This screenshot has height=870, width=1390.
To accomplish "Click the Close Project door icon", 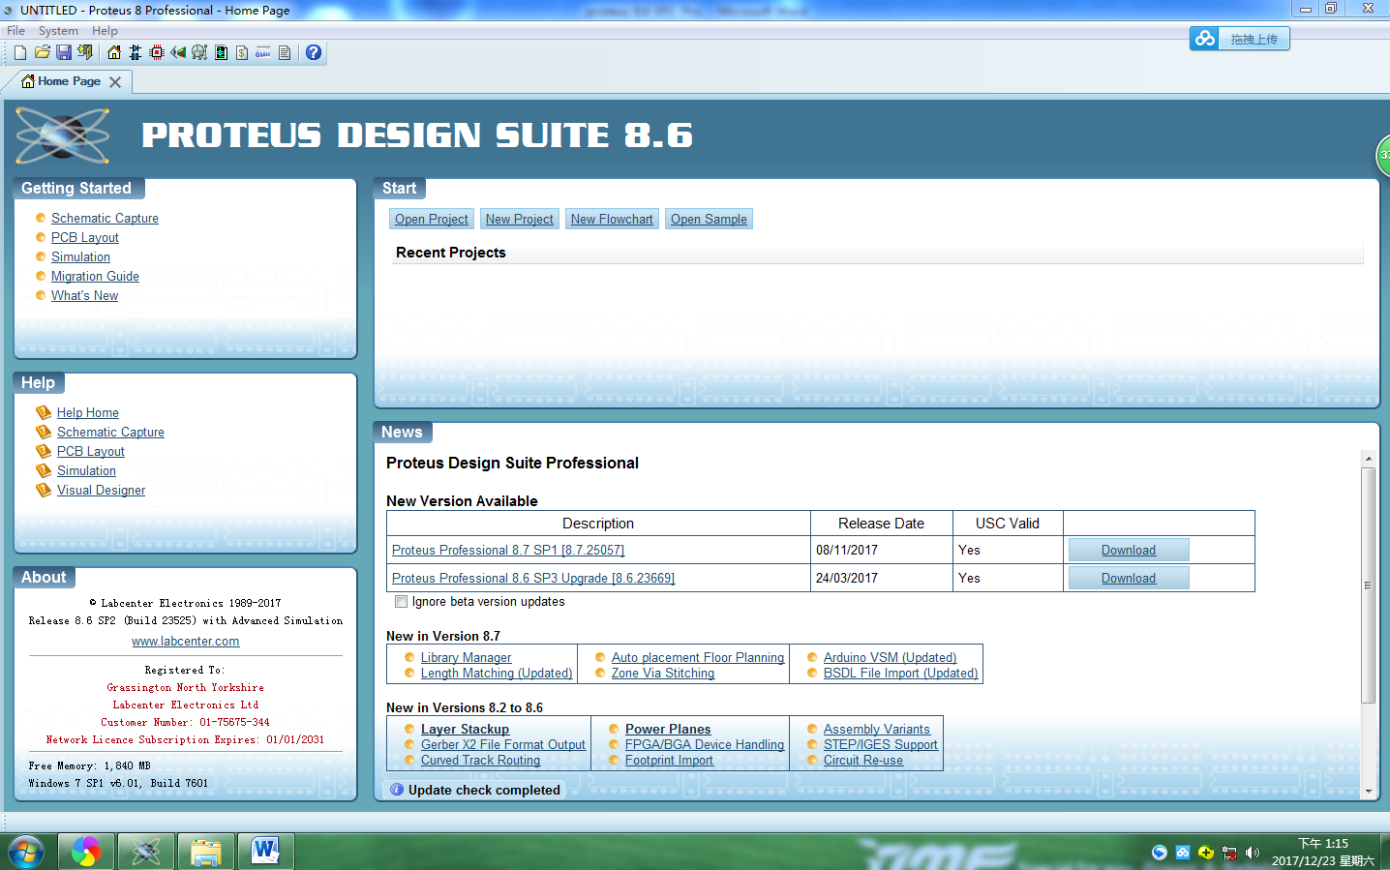I will pos(85,52).
